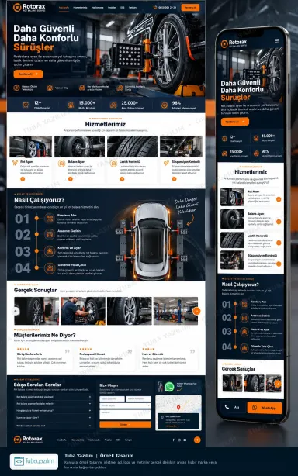
Task: Click the contact form phone field
Action: coord(138,399)
